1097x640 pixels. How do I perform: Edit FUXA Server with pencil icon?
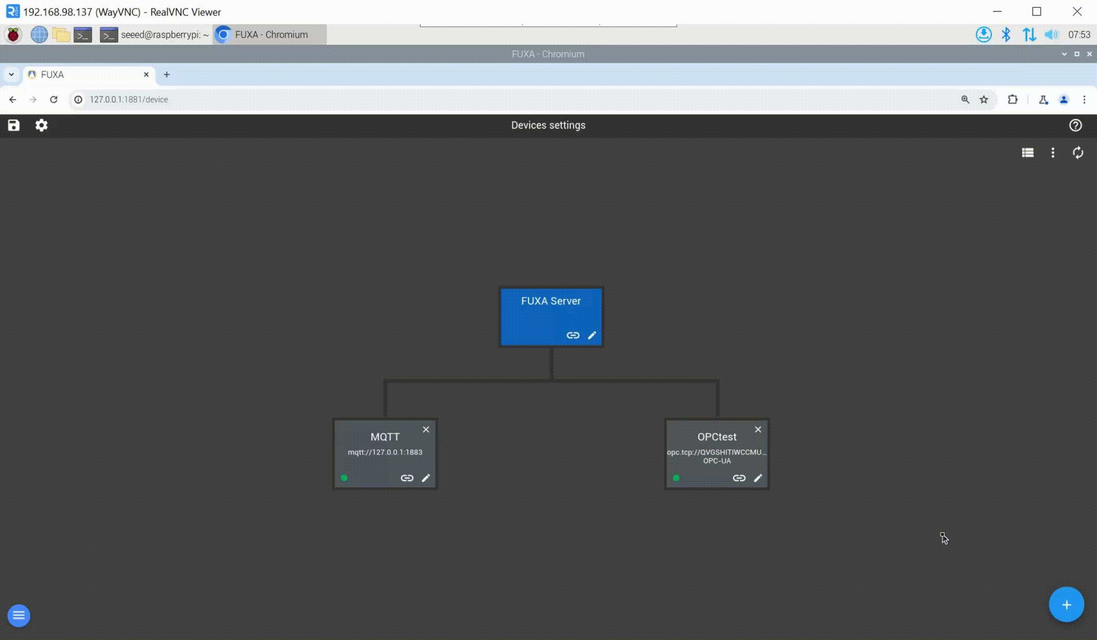click(592, 335)
